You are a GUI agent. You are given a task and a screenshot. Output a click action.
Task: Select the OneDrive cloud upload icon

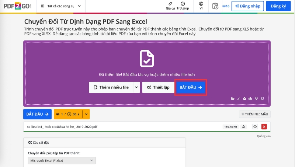250,99
